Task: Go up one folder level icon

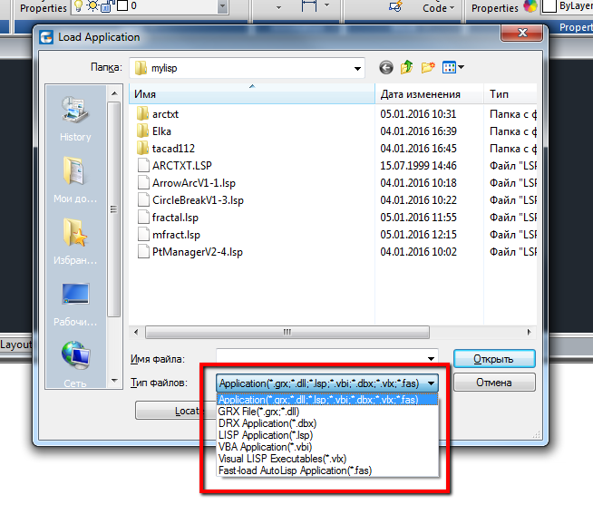Action: (x=406, y=67)
